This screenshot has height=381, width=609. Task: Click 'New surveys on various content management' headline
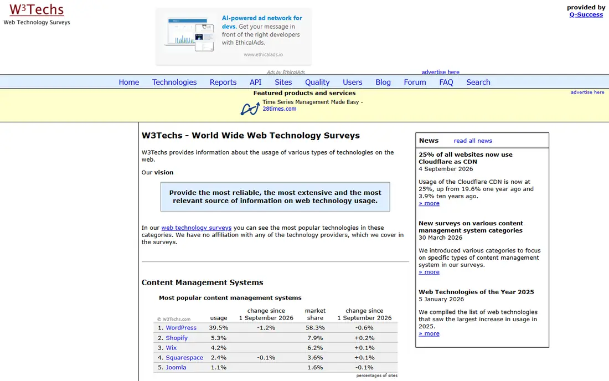click(471, 227)
